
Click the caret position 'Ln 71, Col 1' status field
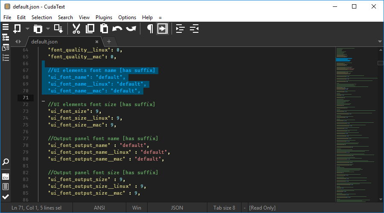tap(37, 208)
